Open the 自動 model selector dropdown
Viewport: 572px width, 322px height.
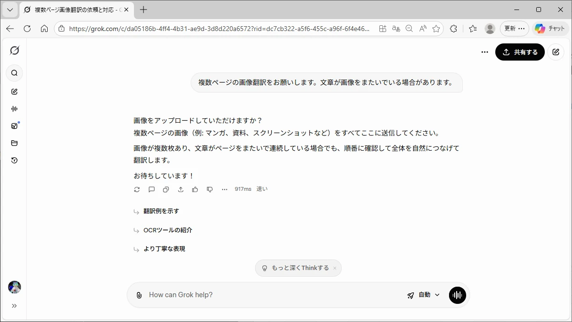point(423,295)
